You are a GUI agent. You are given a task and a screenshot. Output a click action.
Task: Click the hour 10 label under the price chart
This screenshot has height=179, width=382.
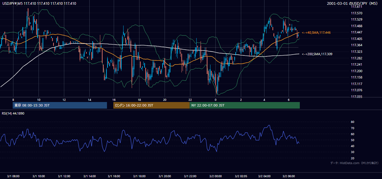(x=39, y=100)
